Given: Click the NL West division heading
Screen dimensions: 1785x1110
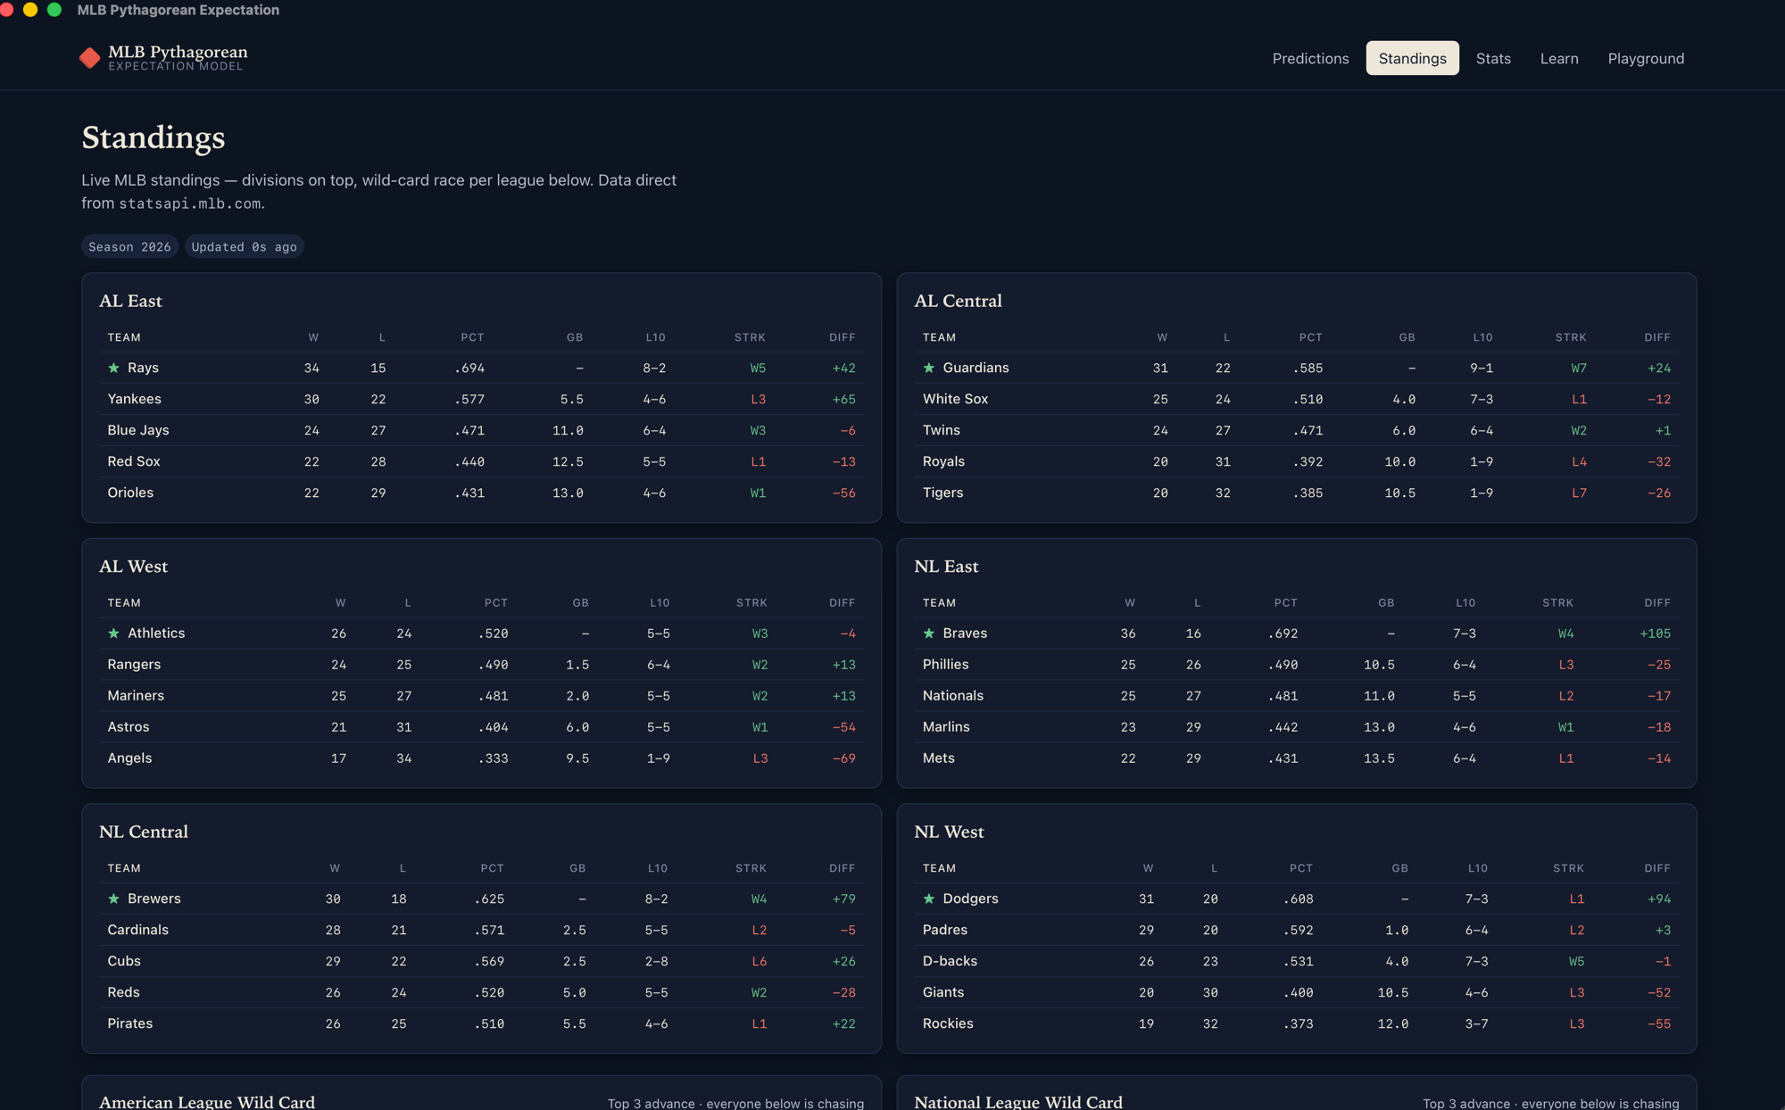Looking at the screenshot, I should pyautogui.click(x=949, y=832).
